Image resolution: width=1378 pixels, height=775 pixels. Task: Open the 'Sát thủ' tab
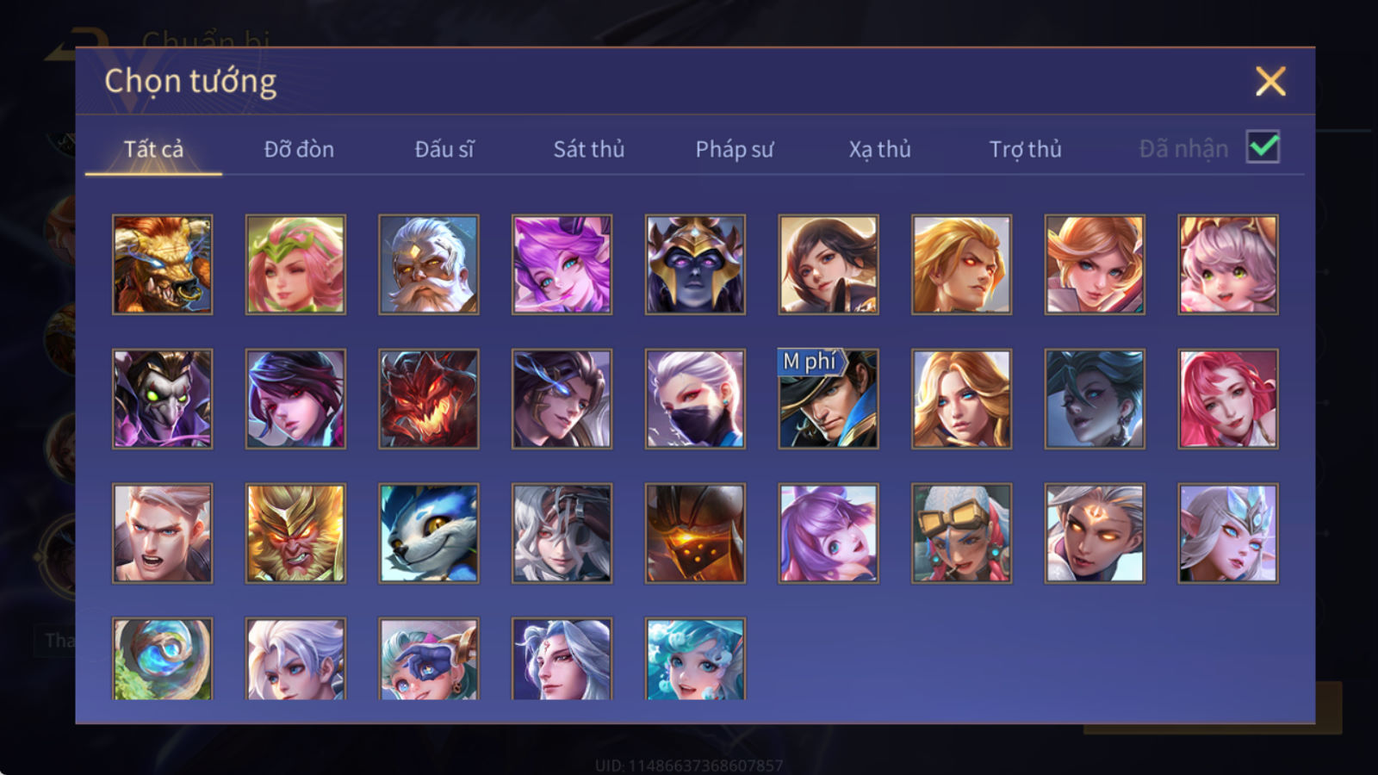pos(588,149)
